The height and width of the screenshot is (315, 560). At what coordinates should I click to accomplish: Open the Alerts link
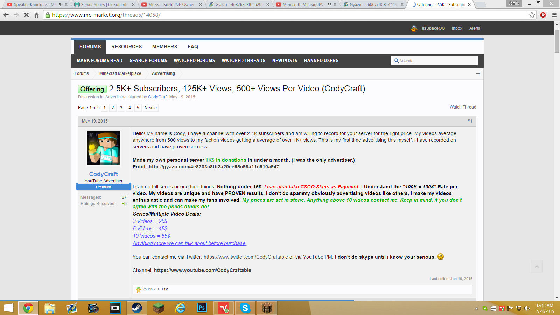click(x=475, y=28)
